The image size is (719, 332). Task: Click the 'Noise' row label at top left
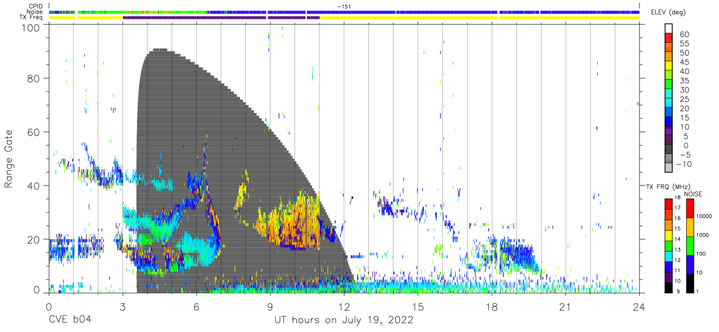(36, 12)
